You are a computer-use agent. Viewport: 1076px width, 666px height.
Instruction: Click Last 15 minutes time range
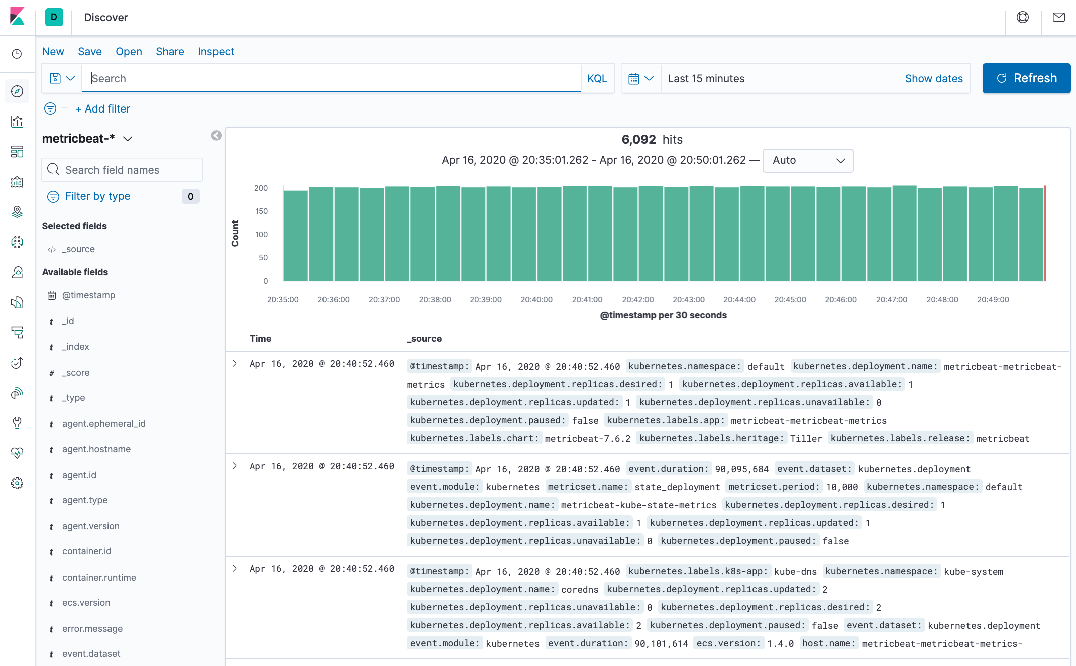pos(706,79)
